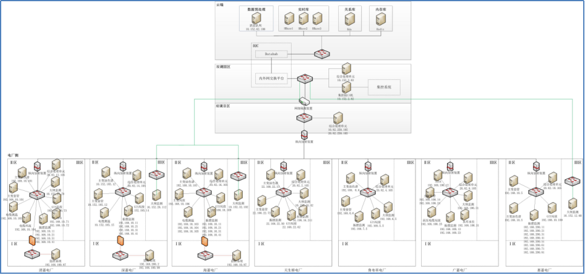Click the 内存库 heading
The image size is (585, 275).
pyautogui.click(x=381, y=8)
